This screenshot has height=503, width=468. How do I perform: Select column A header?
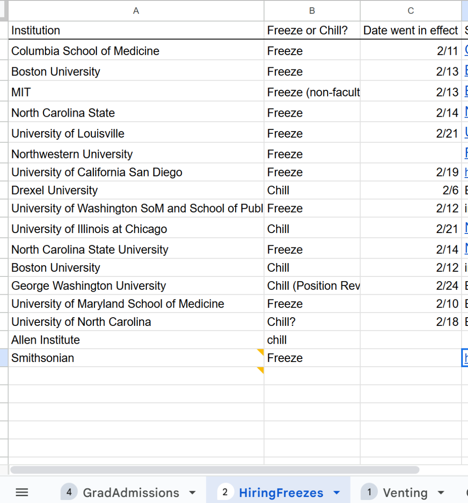point(136,11)
